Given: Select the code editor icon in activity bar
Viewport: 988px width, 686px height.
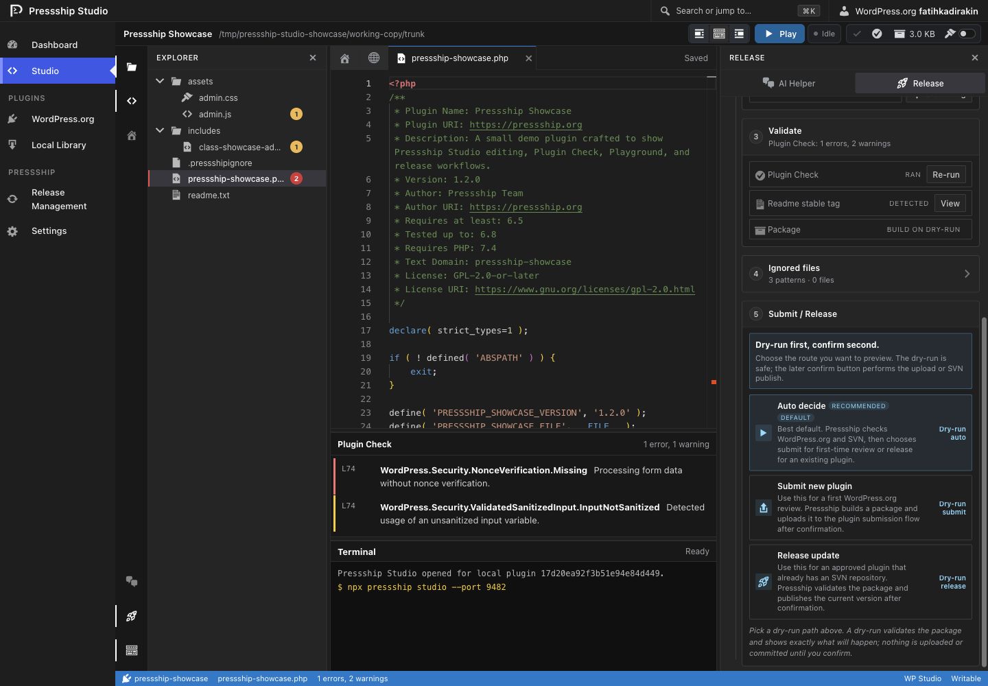Looking at the screenshot, I should pyautogui.click(x=132, y=101).
